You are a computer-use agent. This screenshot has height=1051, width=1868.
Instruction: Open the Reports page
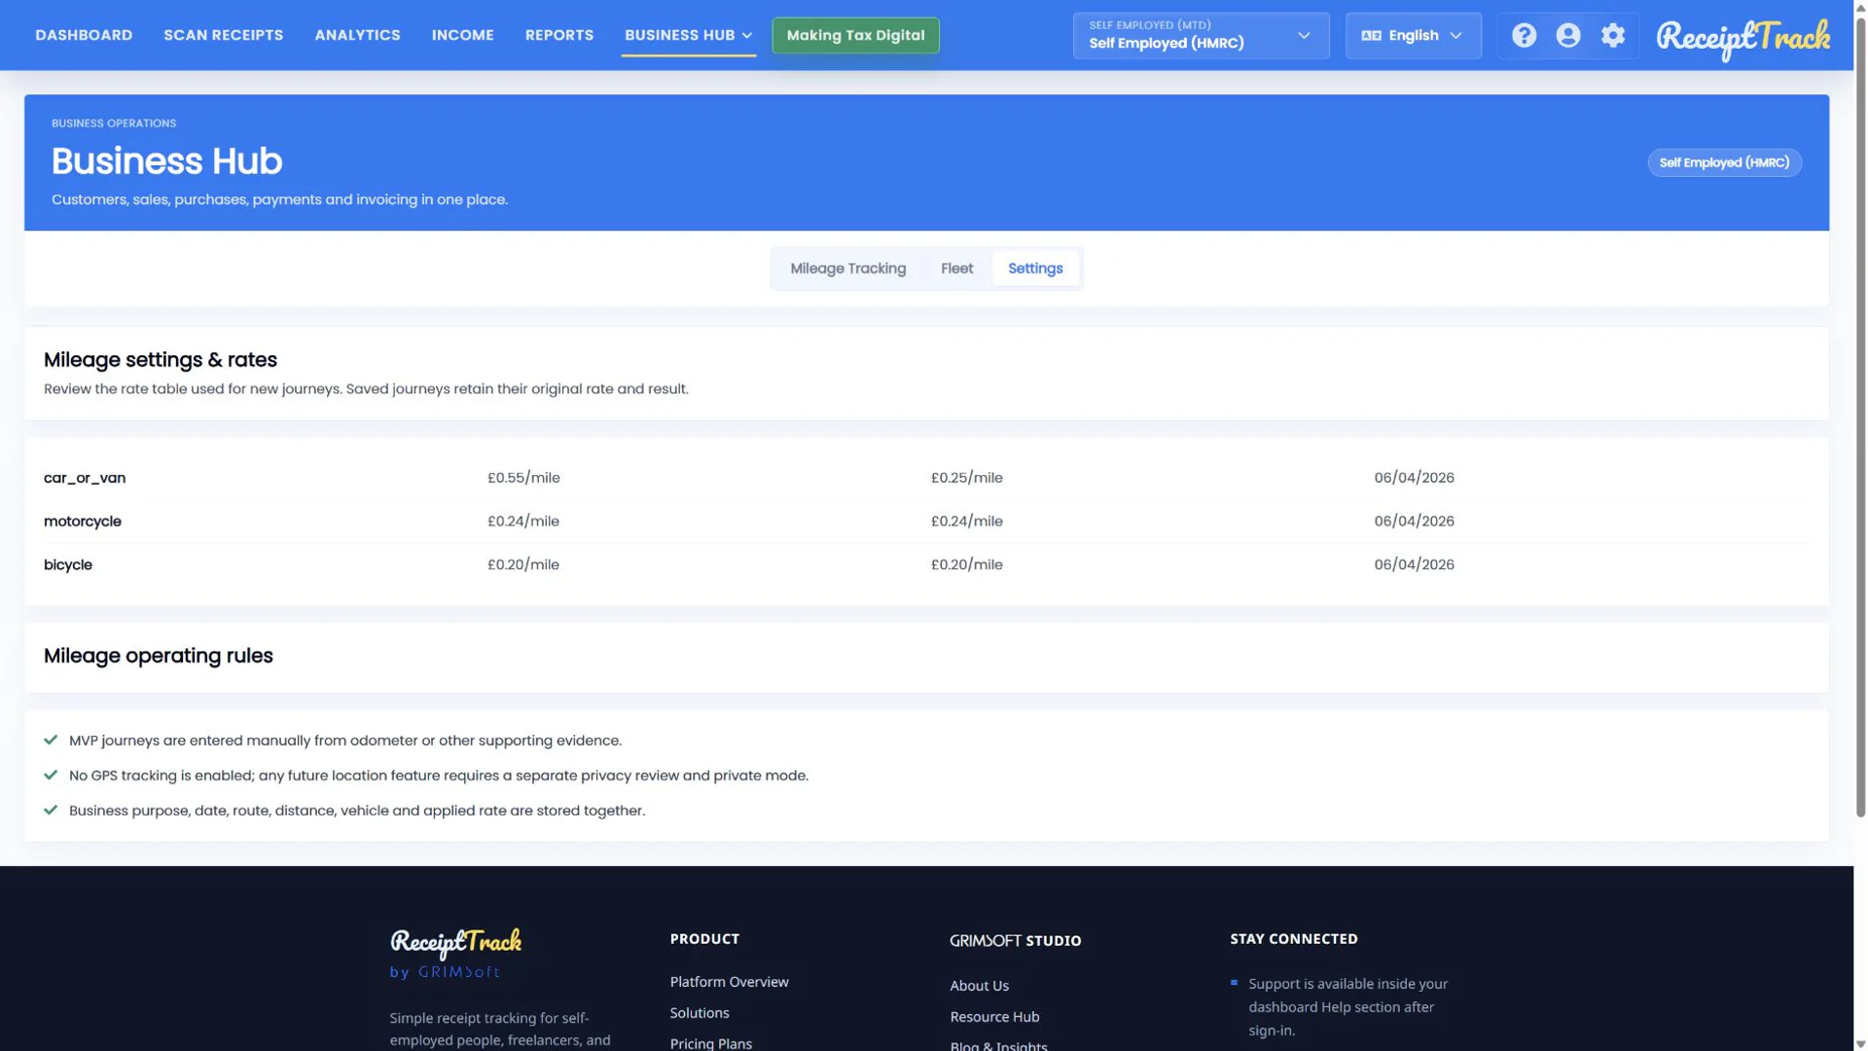tap(559, 35)
